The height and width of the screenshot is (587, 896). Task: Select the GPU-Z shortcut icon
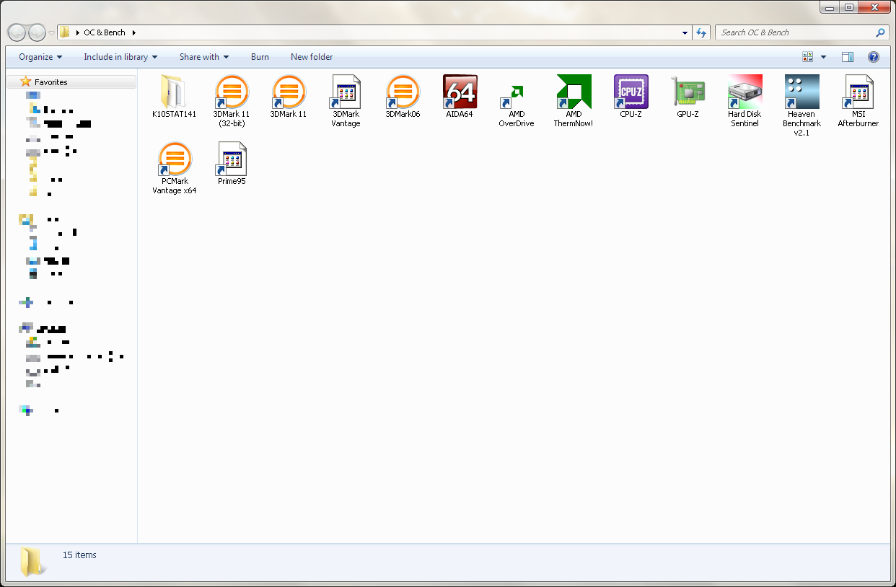(x=688, y=92)
